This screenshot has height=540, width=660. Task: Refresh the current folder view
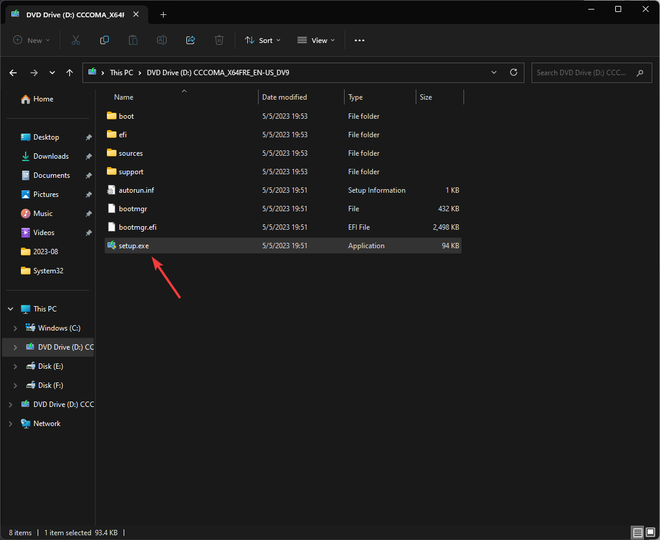tap(514, 72)
